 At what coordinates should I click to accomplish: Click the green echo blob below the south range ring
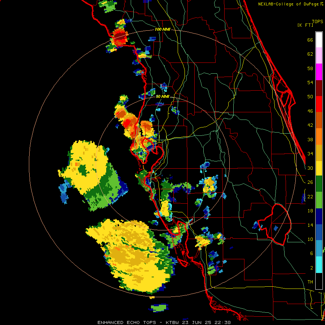tap(159, 308)
